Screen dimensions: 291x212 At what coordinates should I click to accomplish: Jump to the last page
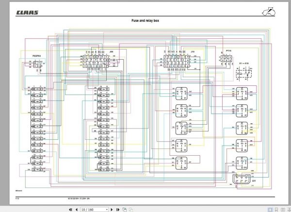pyautogui.click(x=118, y=210)
